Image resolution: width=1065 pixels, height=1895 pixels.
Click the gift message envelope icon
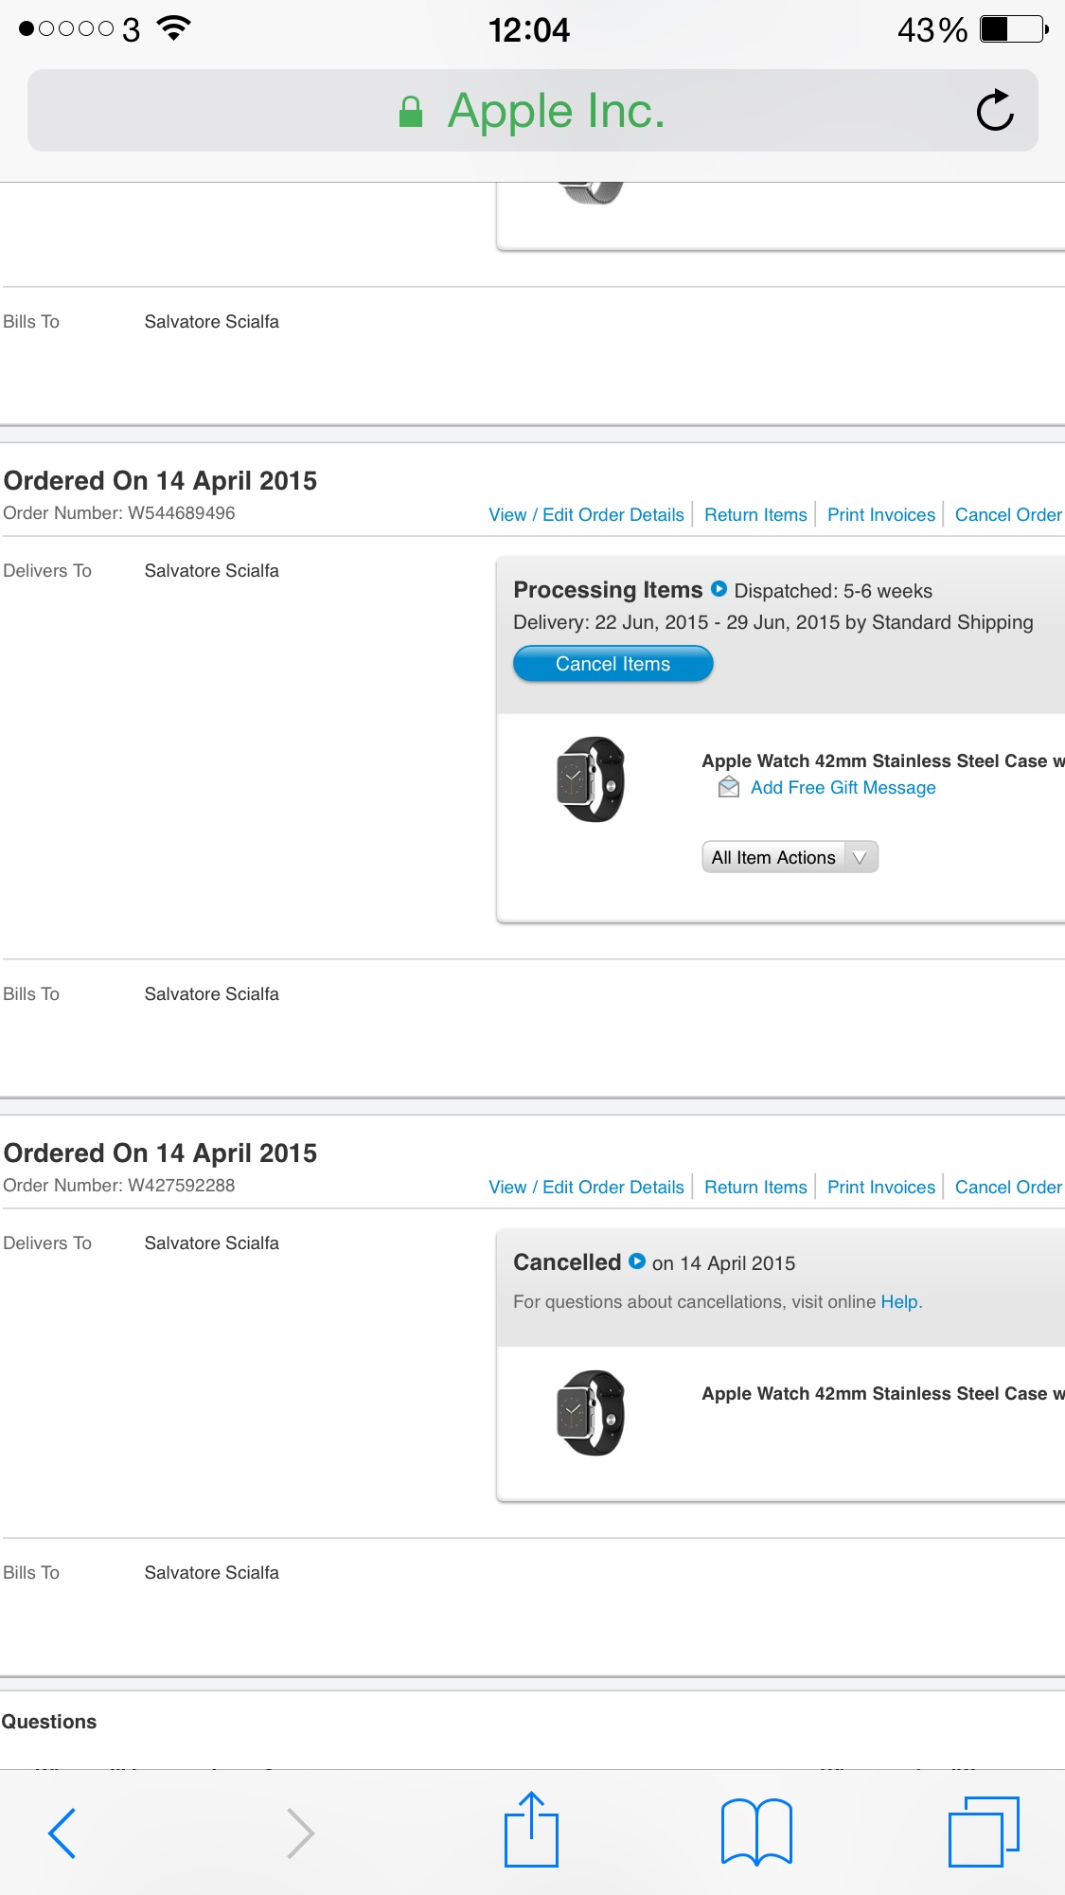coord(729,787)
